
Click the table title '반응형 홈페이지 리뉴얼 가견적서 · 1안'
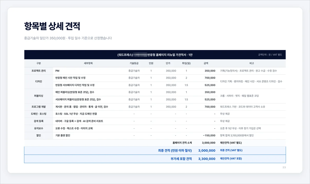[x=170, y=55]
